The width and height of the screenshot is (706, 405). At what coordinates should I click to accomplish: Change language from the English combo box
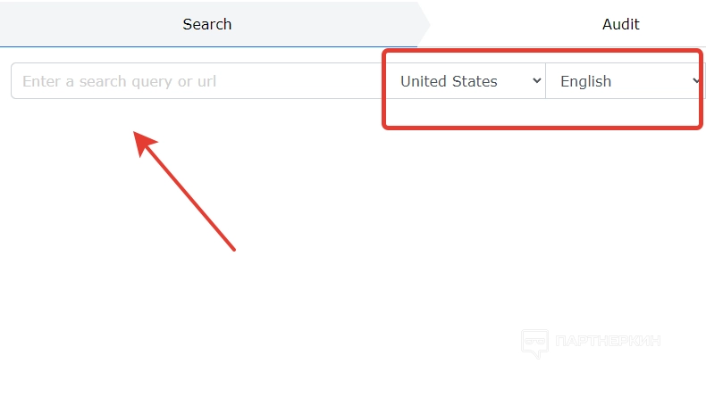coord(624,81)
